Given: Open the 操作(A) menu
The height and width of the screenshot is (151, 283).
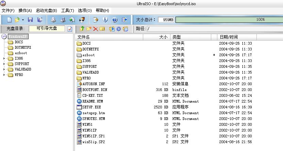Looking at the screenshot, I should click(25, 11).
